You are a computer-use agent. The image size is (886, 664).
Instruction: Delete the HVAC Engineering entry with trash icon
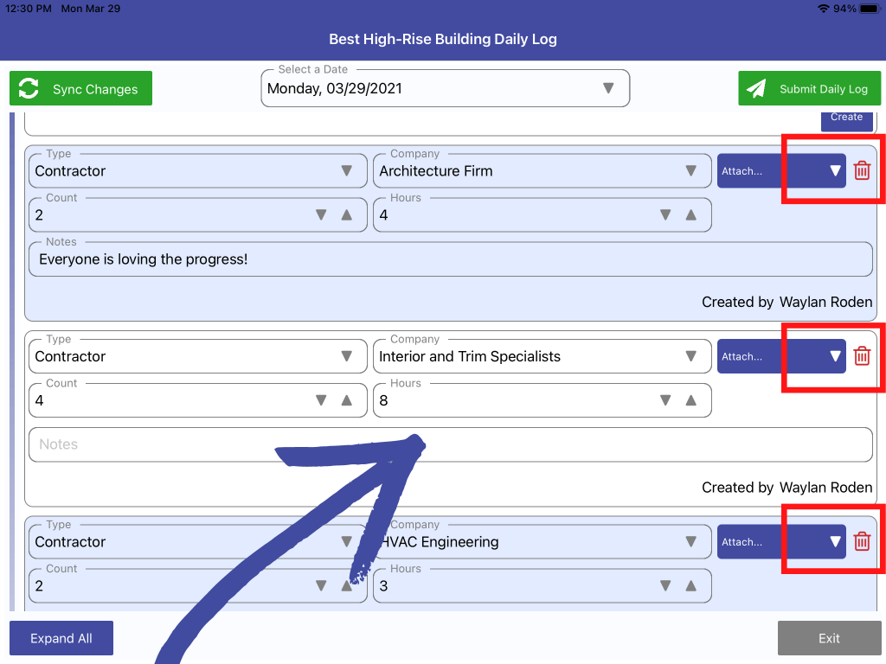point(862,541)
